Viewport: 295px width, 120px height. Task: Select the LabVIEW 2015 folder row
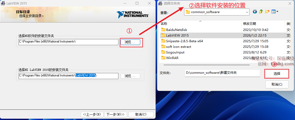[x=225, y=35]
